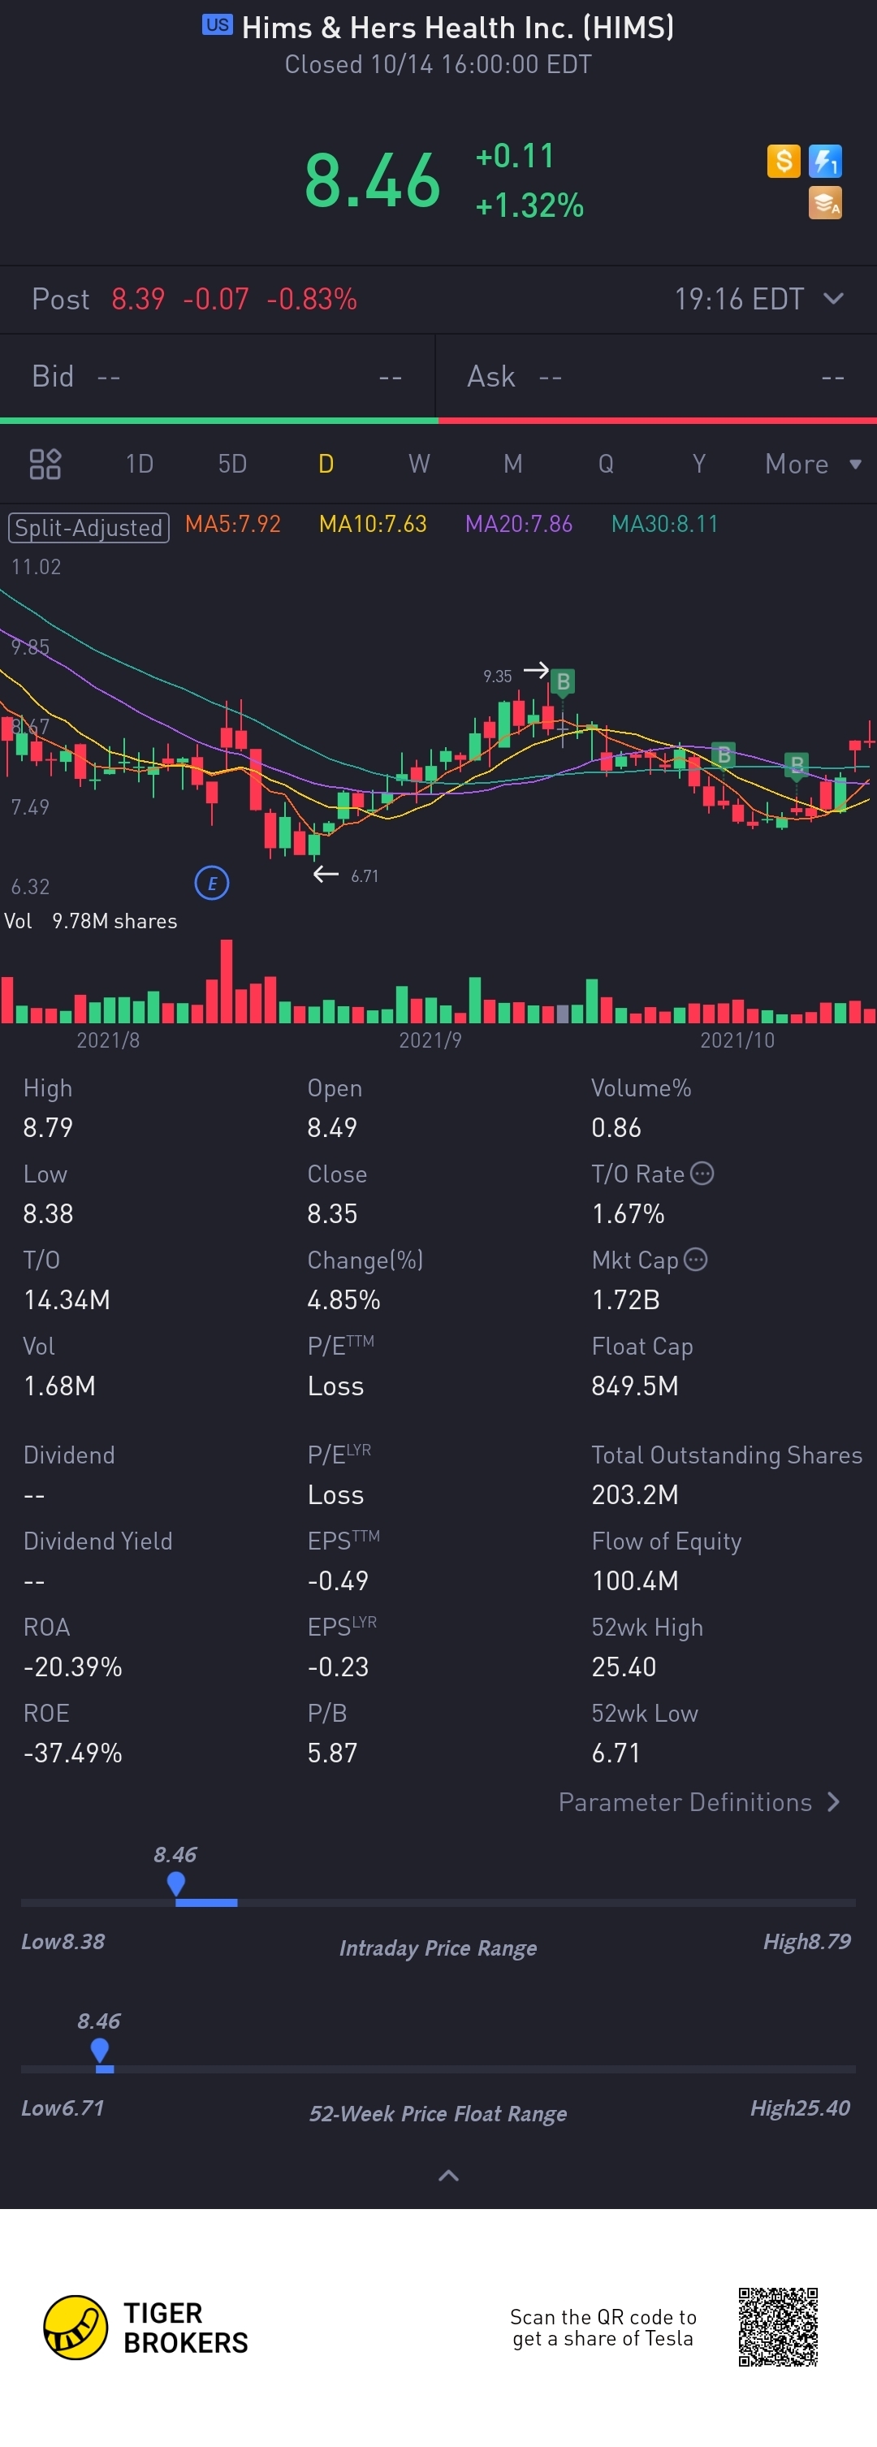Image resolution: width=877 pixels, height=2447 pixels.
Task: Tap the buy marker 'B' near 9.35
Action: (x=563, y=681)
